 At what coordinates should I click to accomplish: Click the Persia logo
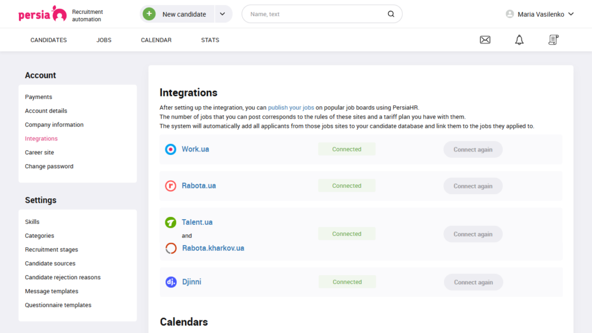click(x=42, y=14)
